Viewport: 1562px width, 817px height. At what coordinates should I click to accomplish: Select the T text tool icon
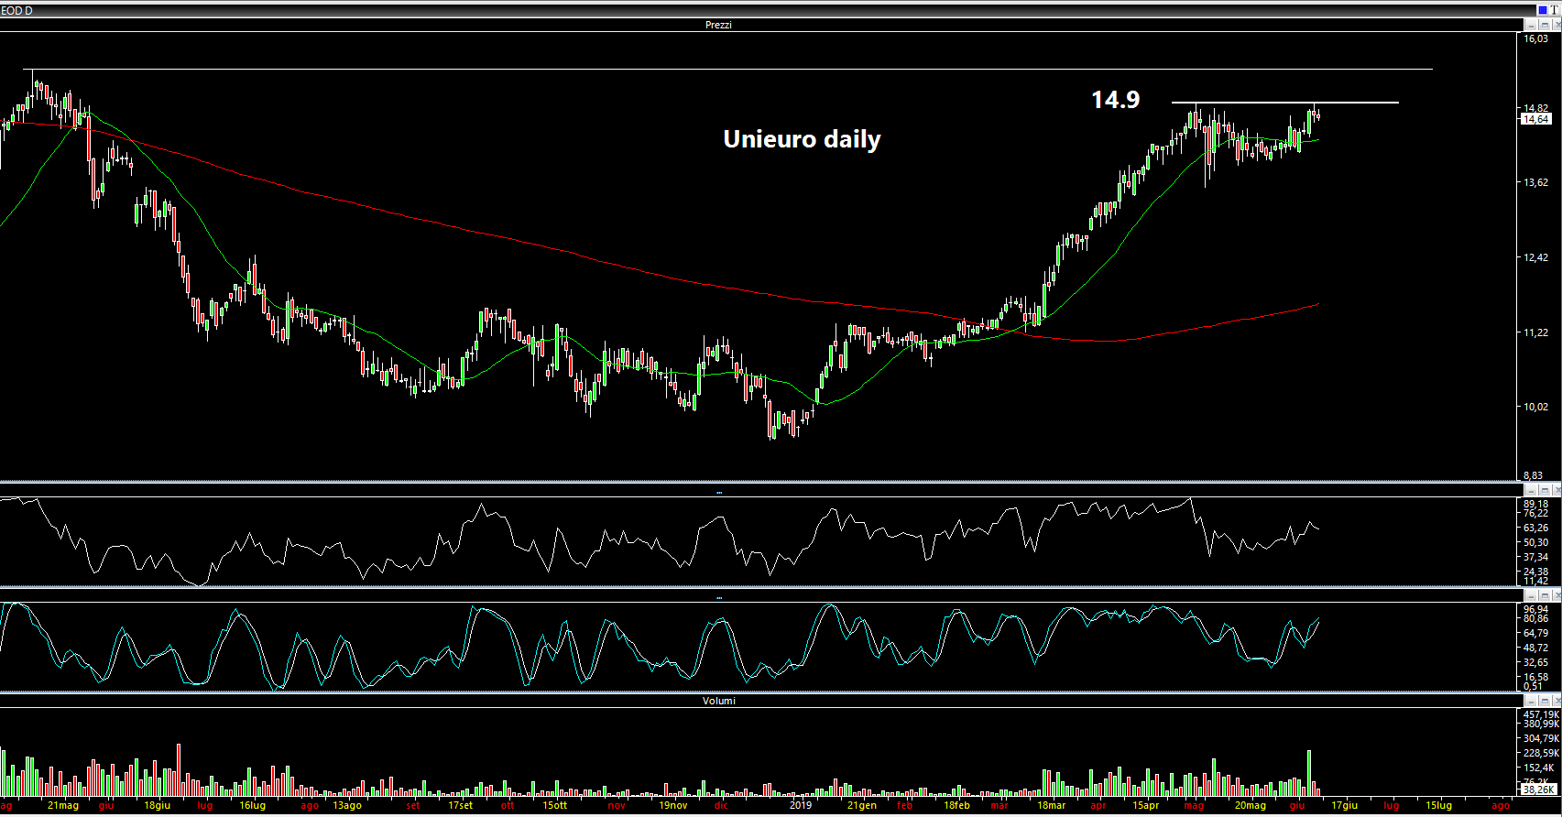1555,10
